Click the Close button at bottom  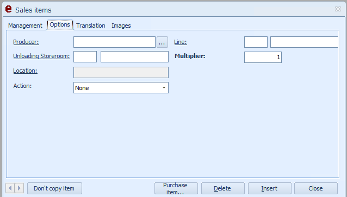click(x=316, y=188)
